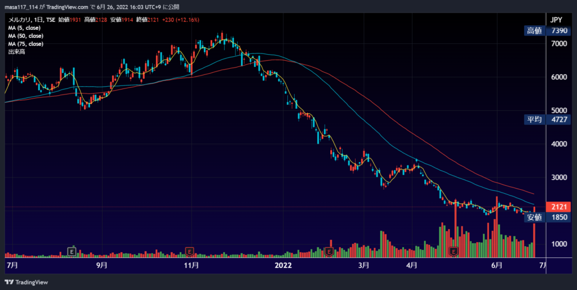Click the 4月 time axis label
Viewport: 577px width, 290px height.
point(412,265)
